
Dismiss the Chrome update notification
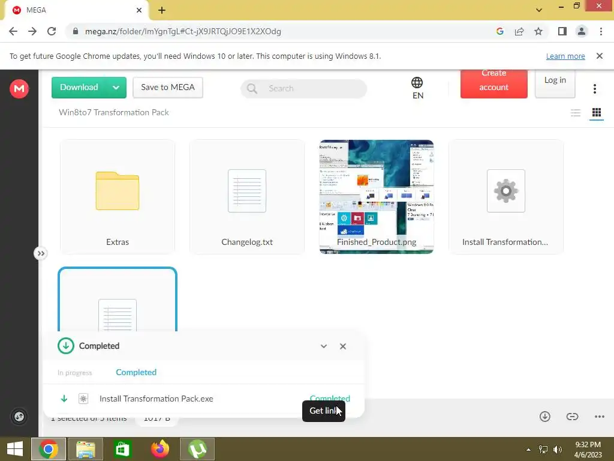[599, 56]
